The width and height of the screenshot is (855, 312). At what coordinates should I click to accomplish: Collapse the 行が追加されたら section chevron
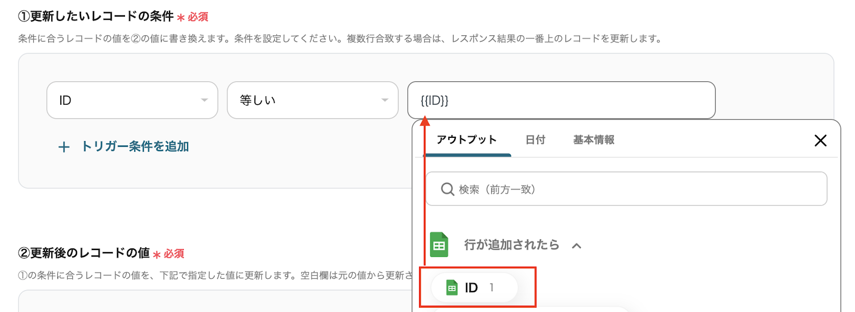pos(577,246)
